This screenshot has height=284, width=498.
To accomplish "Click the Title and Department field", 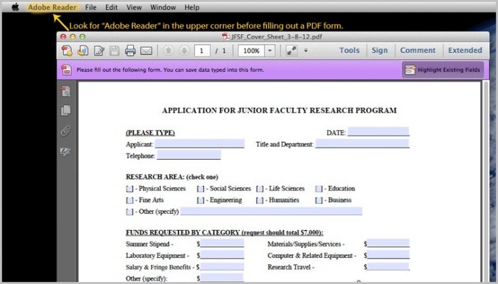I will point(362,143).
